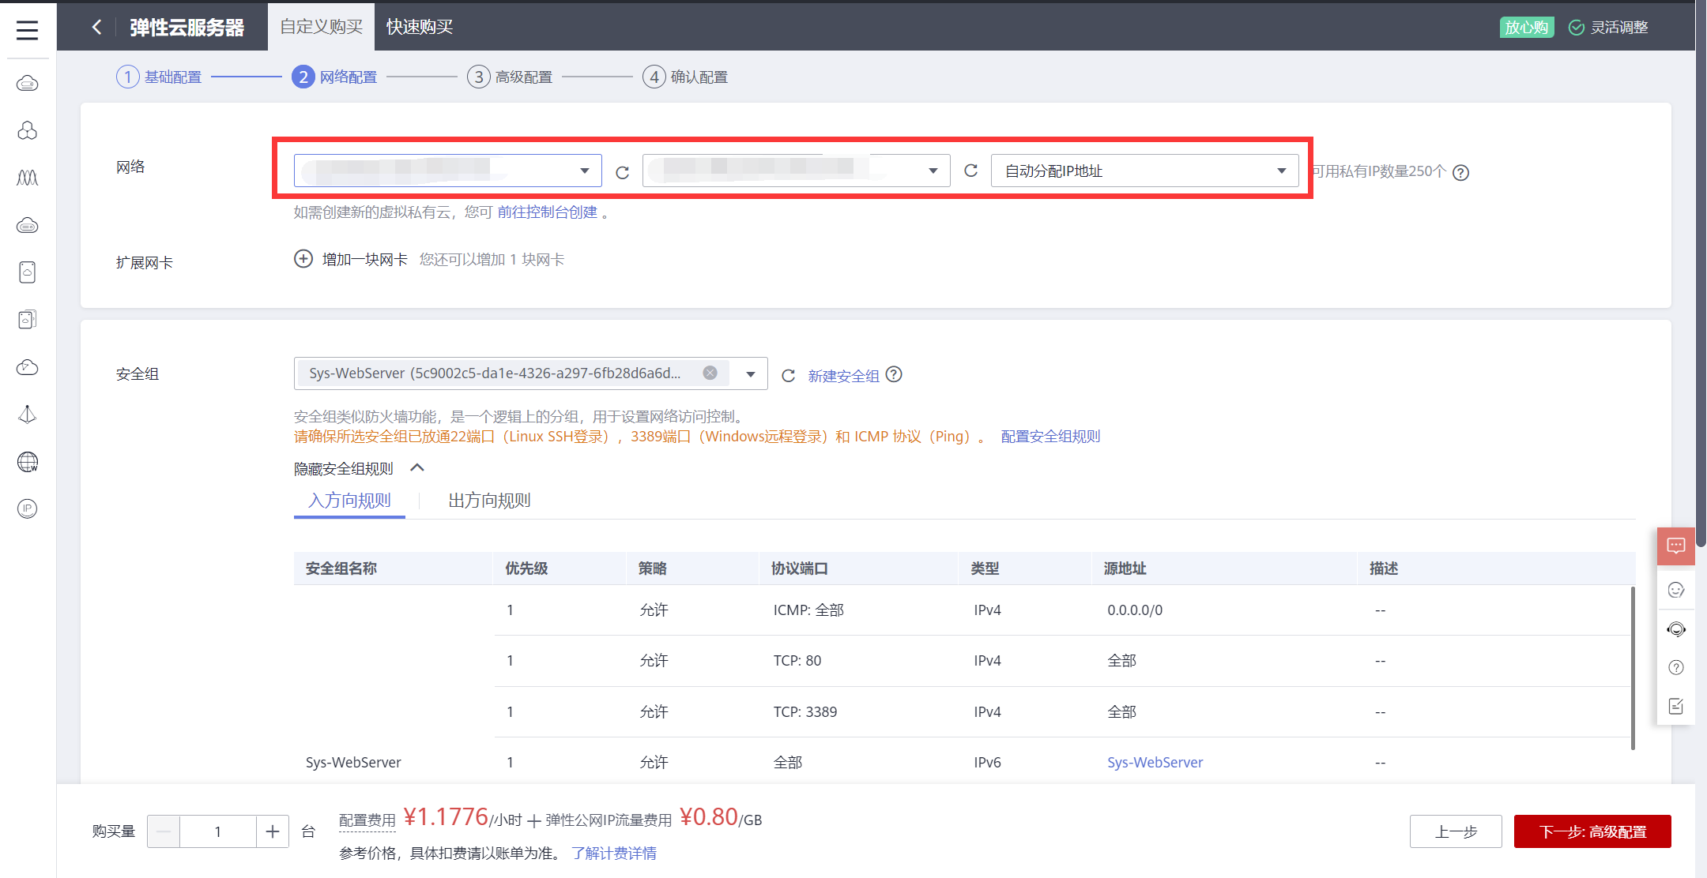Refresh the VPC list
Viewport: 1707px width, 878px height.
[623, 172]
